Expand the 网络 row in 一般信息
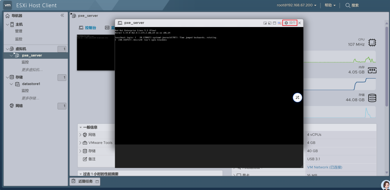The image size is (390, 190). point(80,135)
